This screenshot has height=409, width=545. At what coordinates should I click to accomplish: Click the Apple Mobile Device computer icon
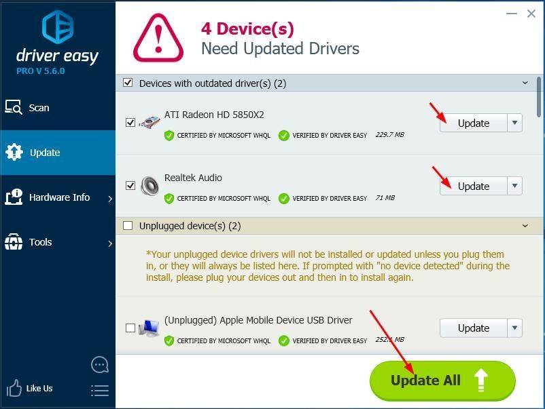pos(149,328)
